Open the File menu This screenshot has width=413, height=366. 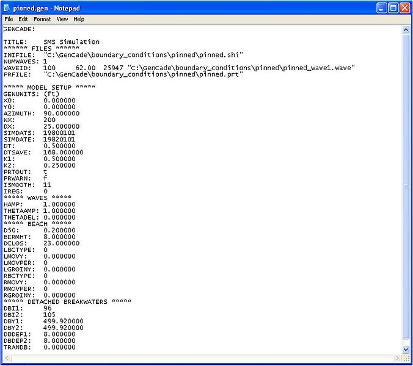9,19
